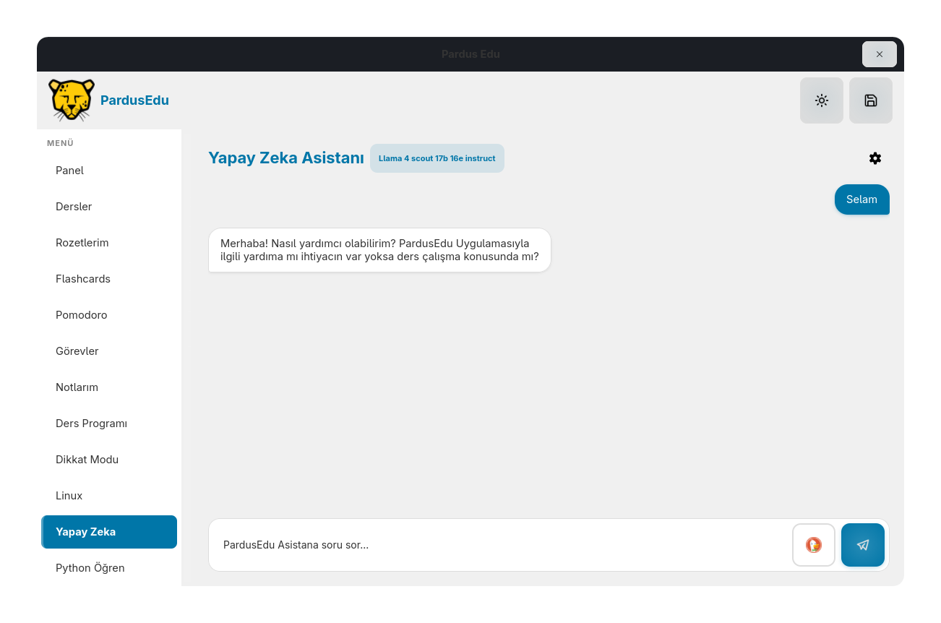
Task: Click the save floppy disk icon
Action: [871, 100]
